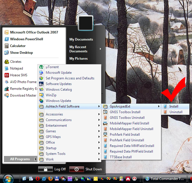The image size is (192, 183).
Task: Click the Windows Start orb button
Action: [8, 178]
